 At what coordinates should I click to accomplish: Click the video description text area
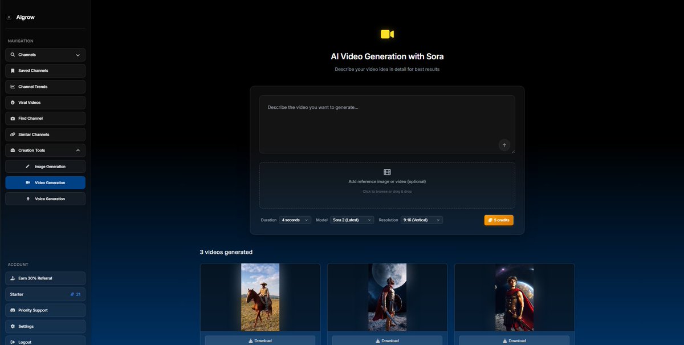(x=387, y=124)
